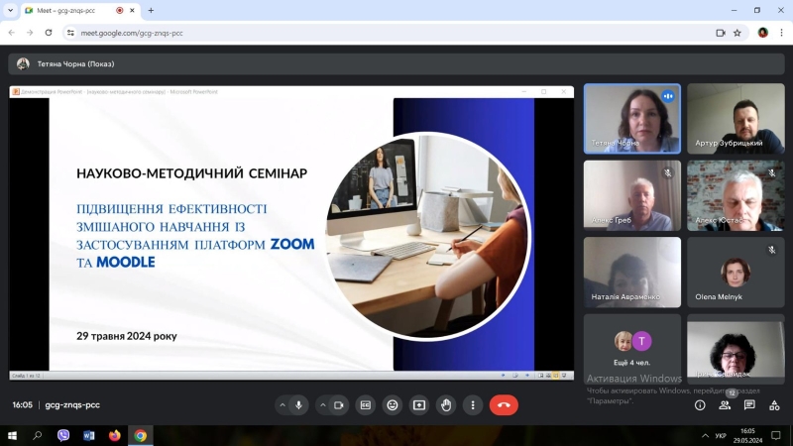Screen dimensions: 793x446
Task: Expand video settings arrow beside camera
Action: click(323, 405)
